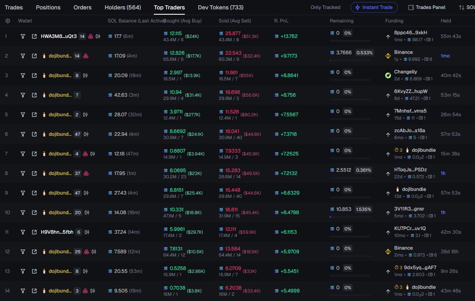Screen dimensions: 475x301
Task: Click pink bundle icon beside HWA3M8...uQt3
Action: coord(91,36)
